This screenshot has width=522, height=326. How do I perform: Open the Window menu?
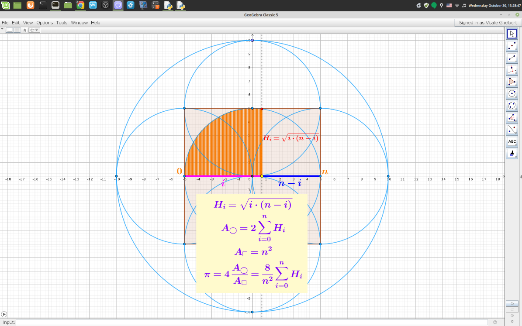pos(79,23)
